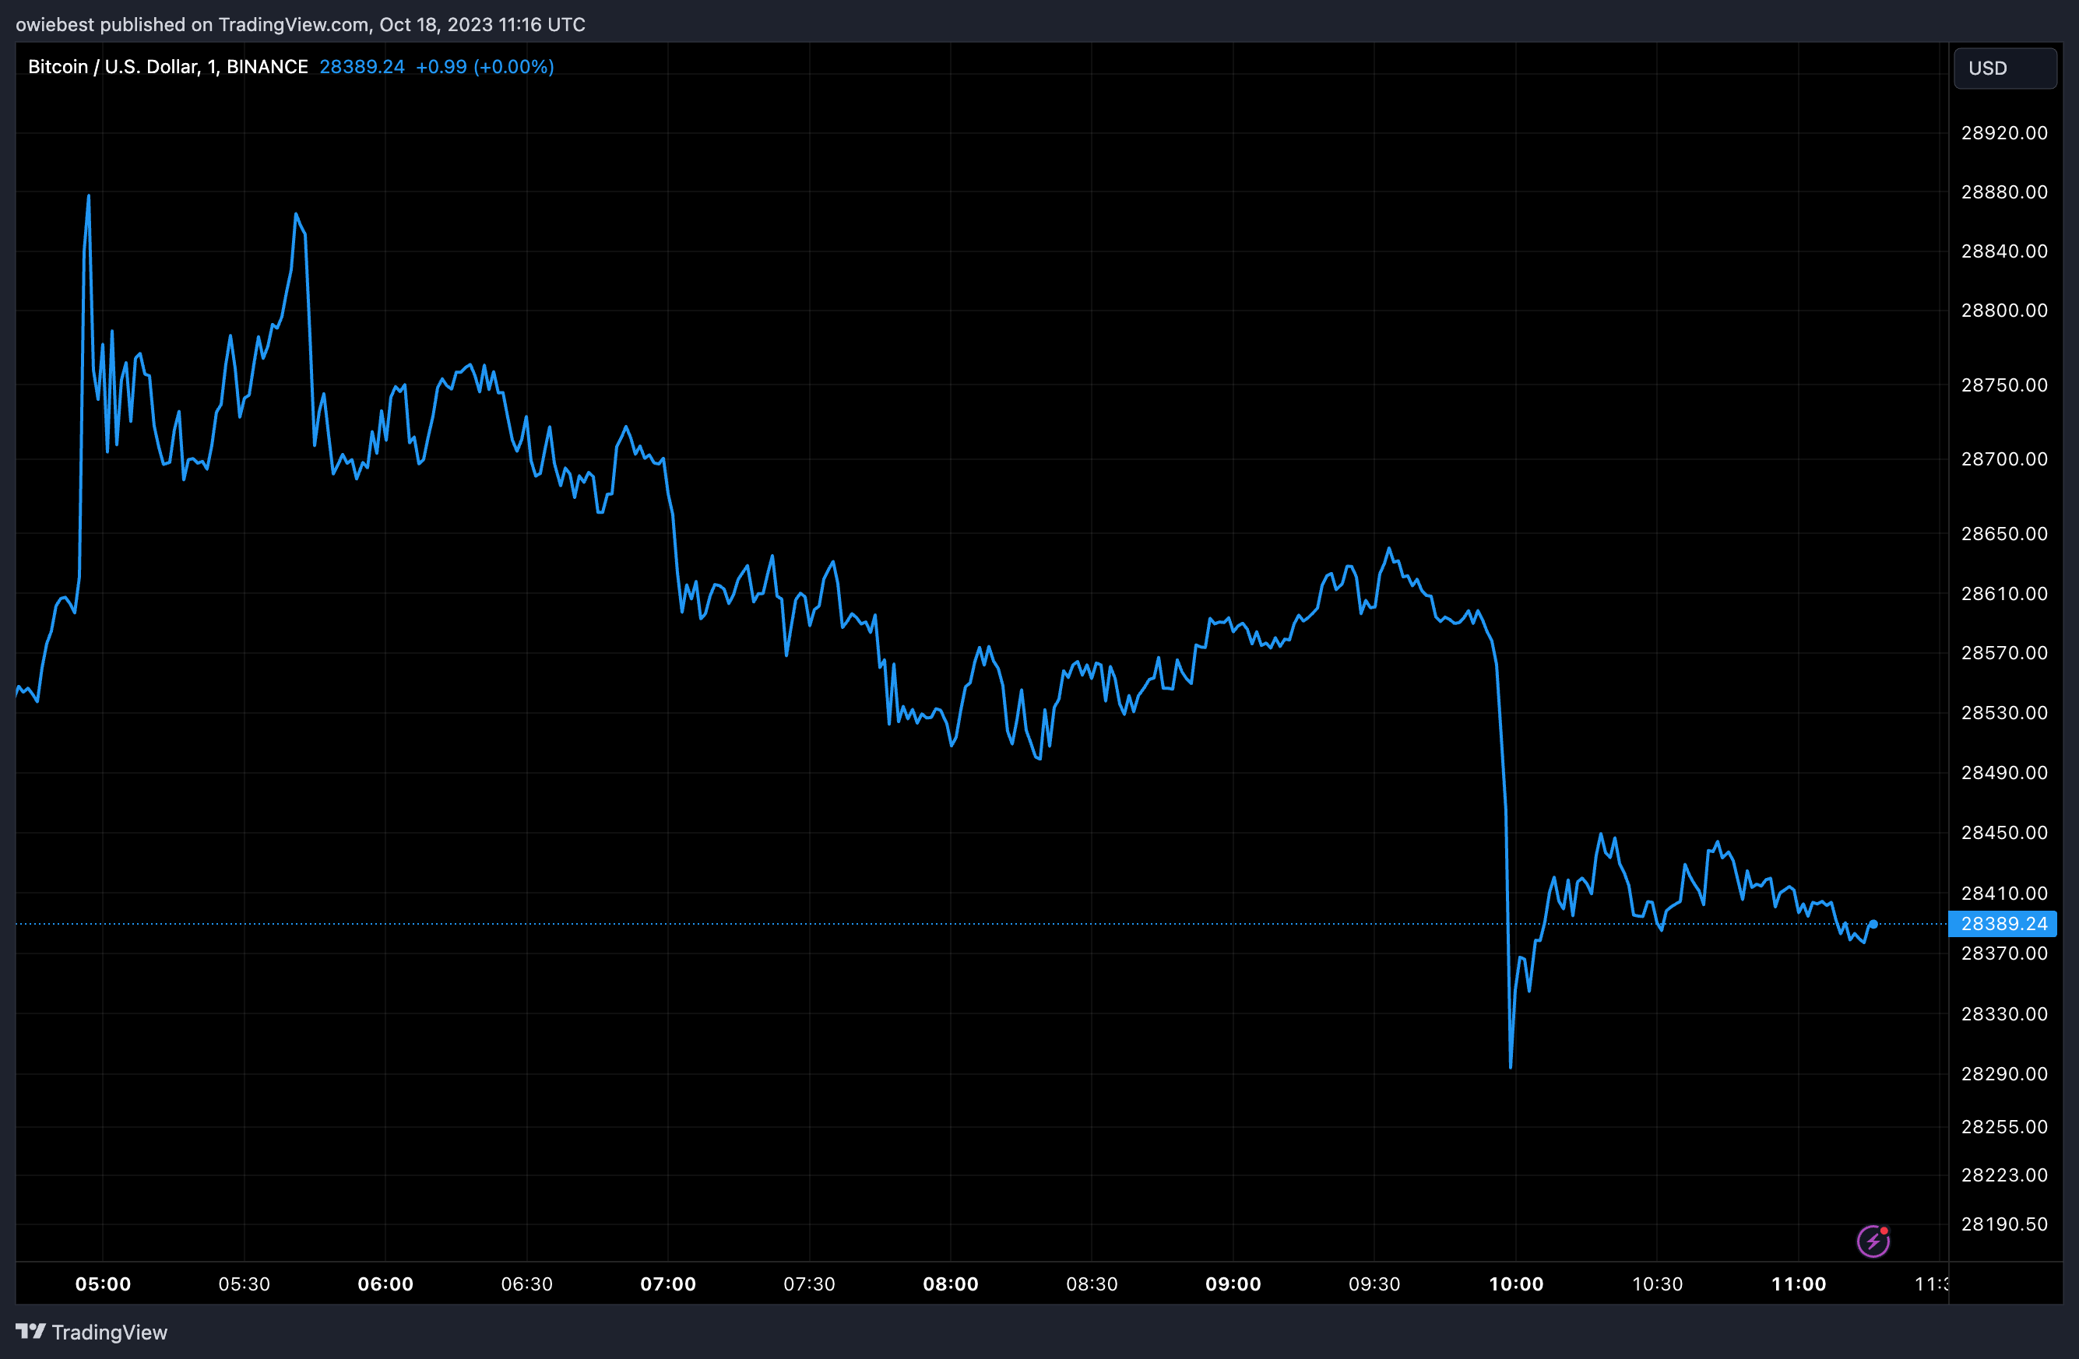Open the USD currency selector
Image resolution: width=2079 pixels, height=1359 pixels.
coord(2005,68)
